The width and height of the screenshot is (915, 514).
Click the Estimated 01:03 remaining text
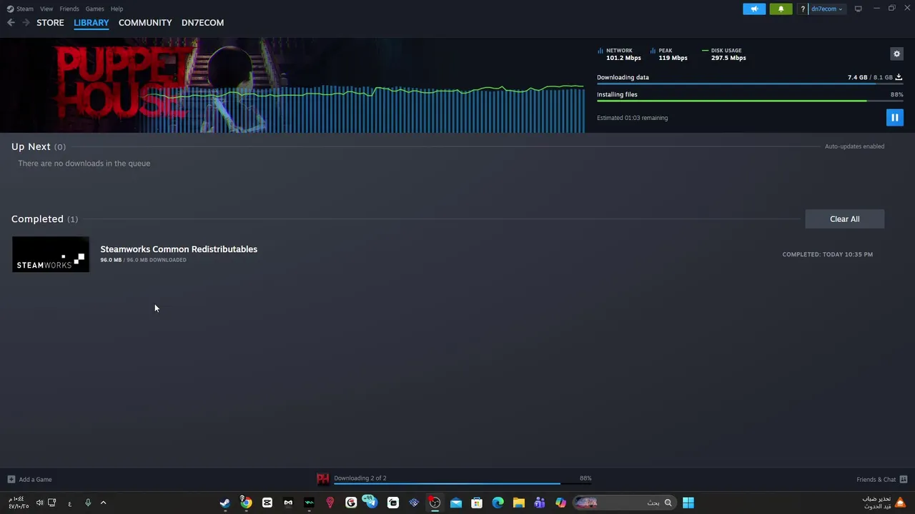(x=632, y=118)
